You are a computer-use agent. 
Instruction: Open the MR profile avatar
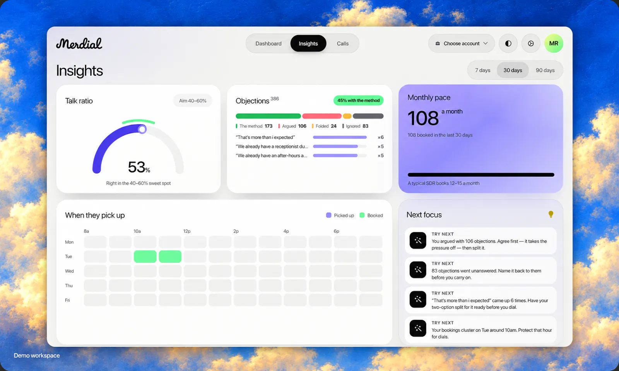coord(554,43)
